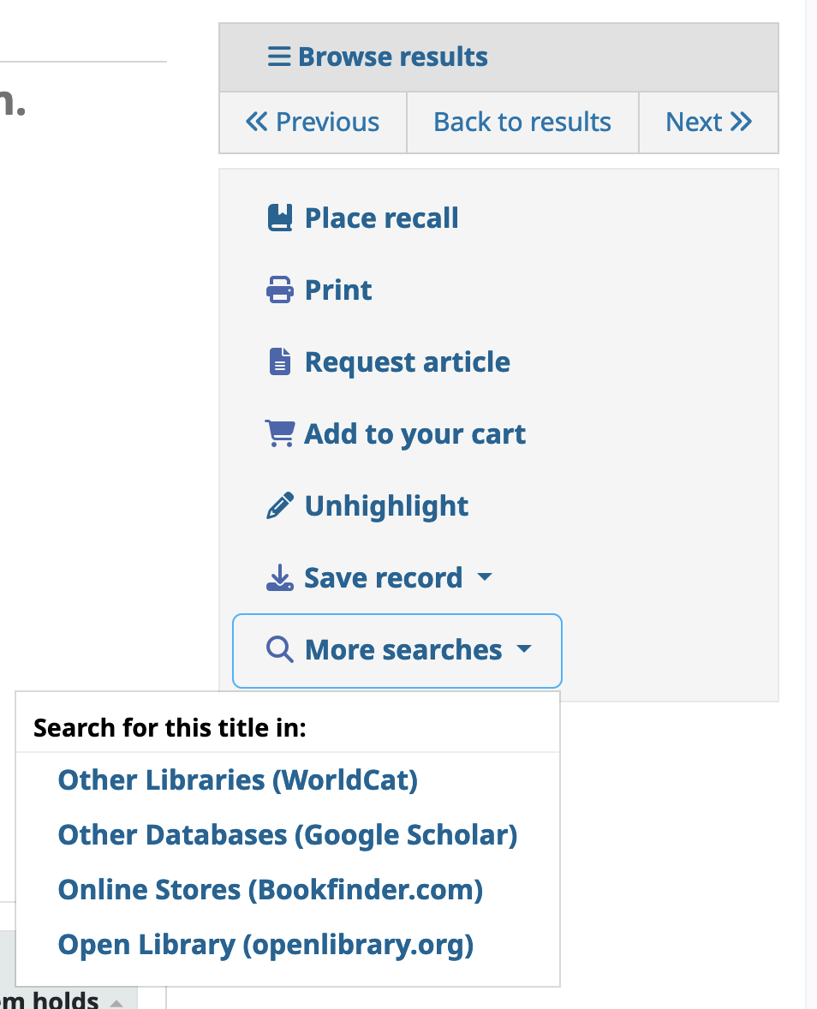Click the magnifying glass More searches icon
Screen dimensions: 817x1009
[x=280, y=650]
